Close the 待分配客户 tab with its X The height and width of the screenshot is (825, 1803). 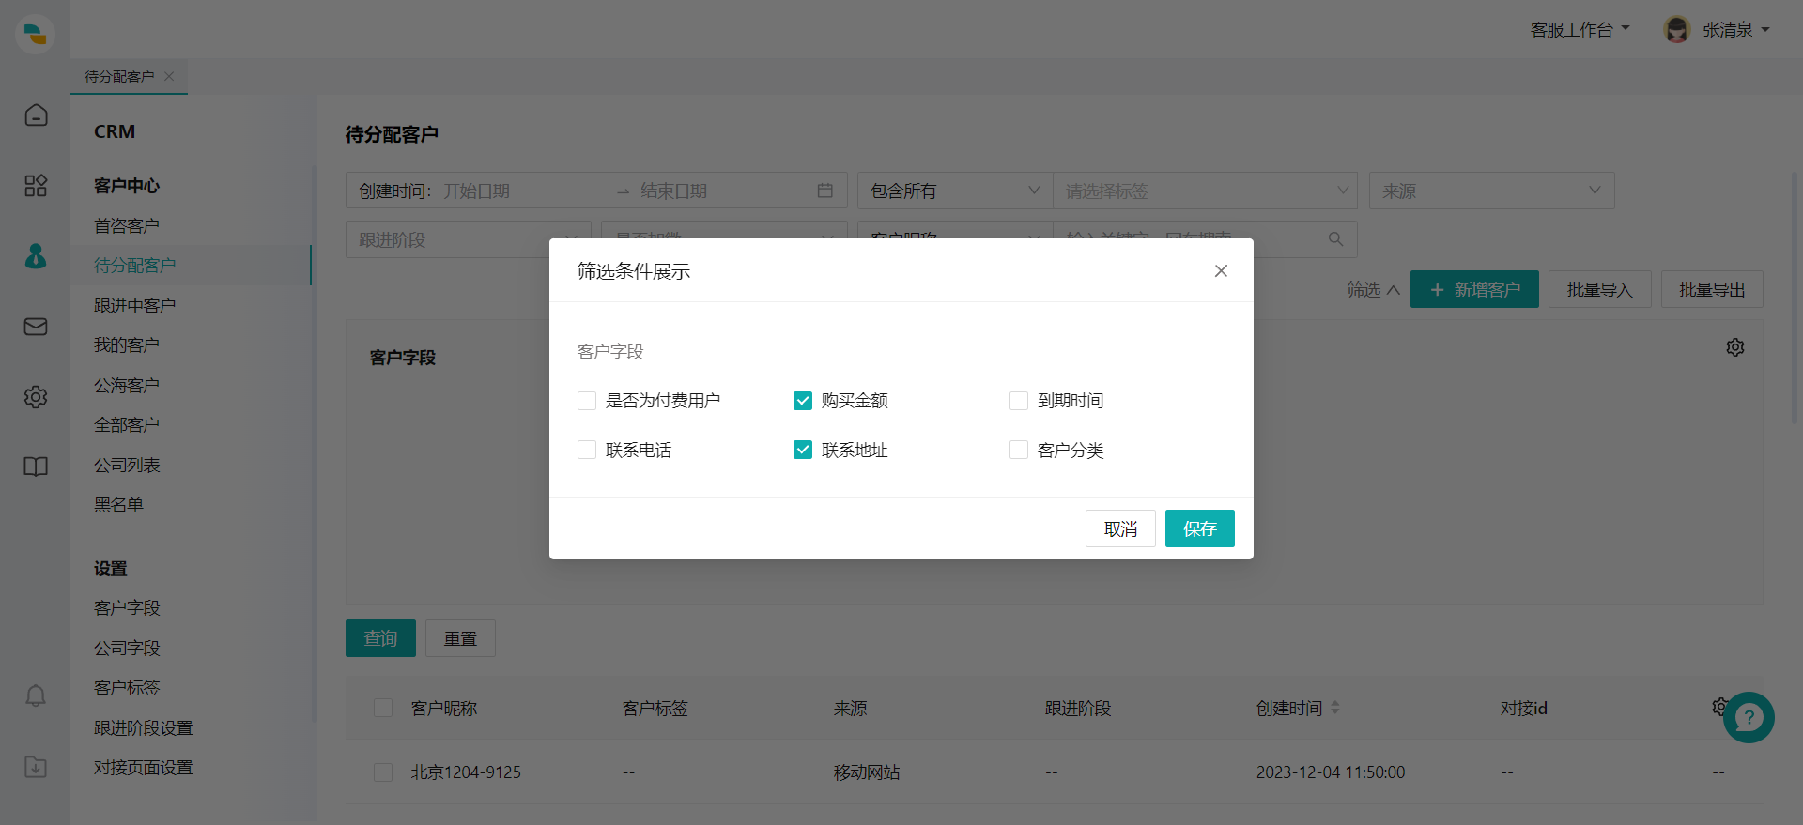pos(169,76)
